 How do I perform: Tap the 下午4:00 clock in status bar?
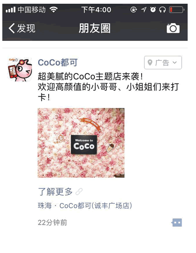coord(96,10)
